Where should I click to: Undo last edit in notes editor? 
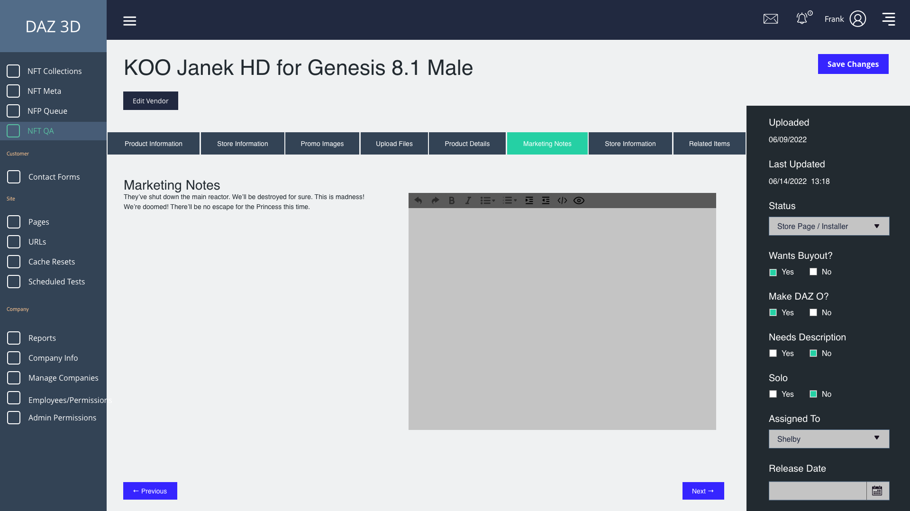pos(418,201)
